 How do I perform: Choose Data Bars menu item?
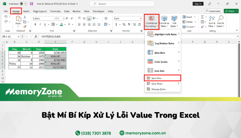(x=163, y=53)
